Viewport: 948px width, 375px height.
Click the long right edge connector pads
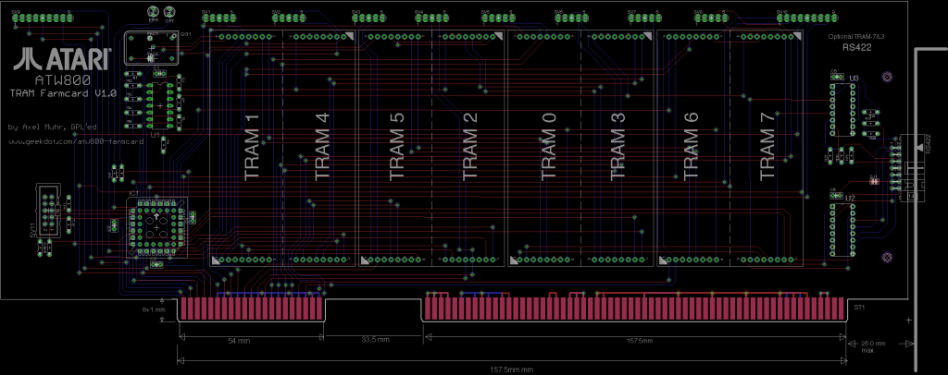(x=635, y=308)
